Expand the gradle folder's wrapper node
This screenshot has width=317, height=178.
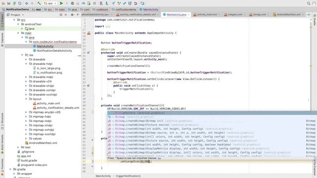[14, 174]
